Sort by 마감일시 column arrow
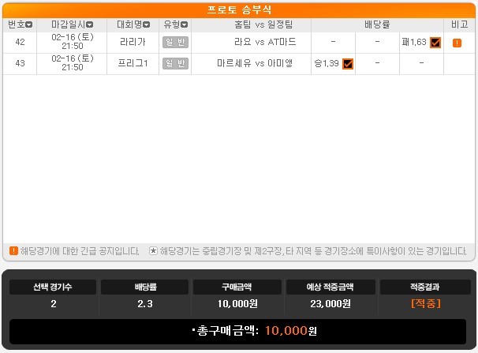This screenshot has height=353, width=478. 90,24
